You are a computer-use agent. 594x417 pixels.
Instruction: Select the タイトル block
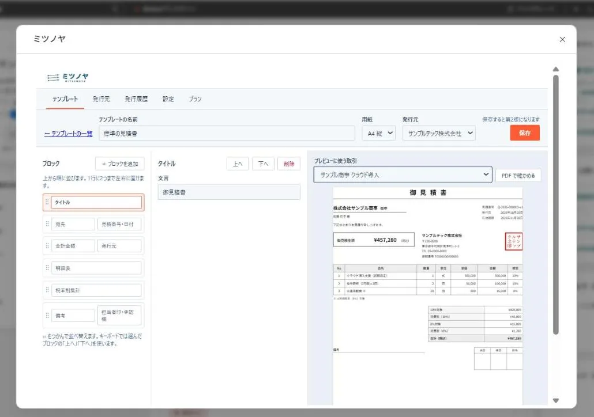click(97, 202)
